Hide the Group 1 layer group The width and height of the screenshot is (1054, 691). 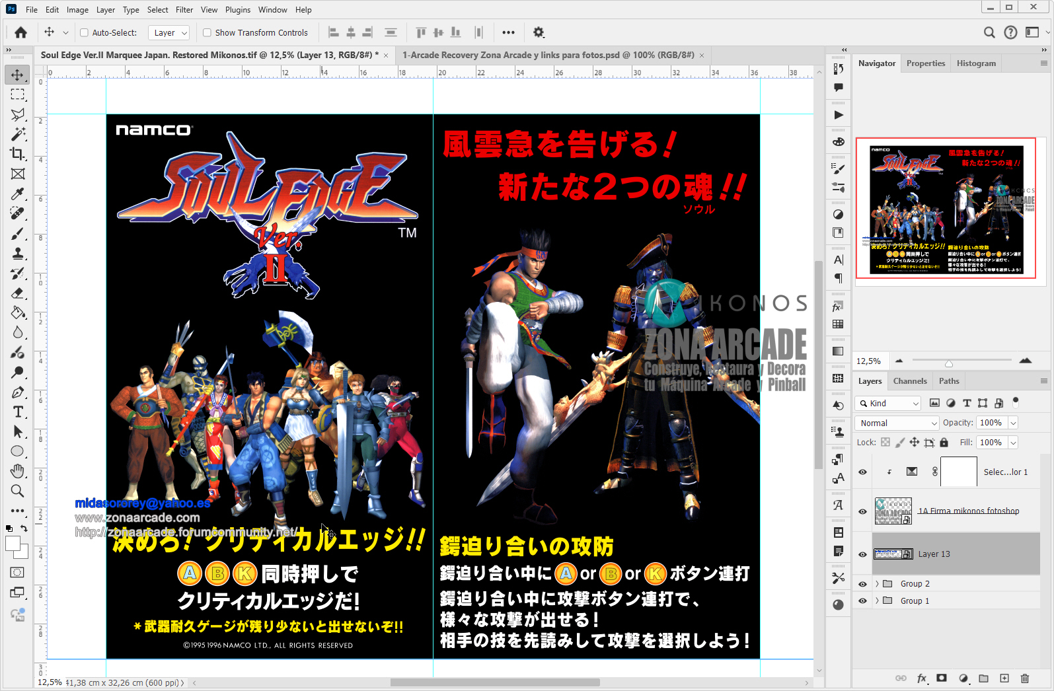point(862,600)
